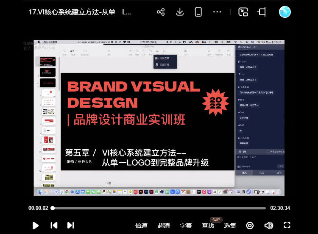This screenshot has height=234, width=318.
Task: Click the 查找 search button
Action: tap(208, 226)
